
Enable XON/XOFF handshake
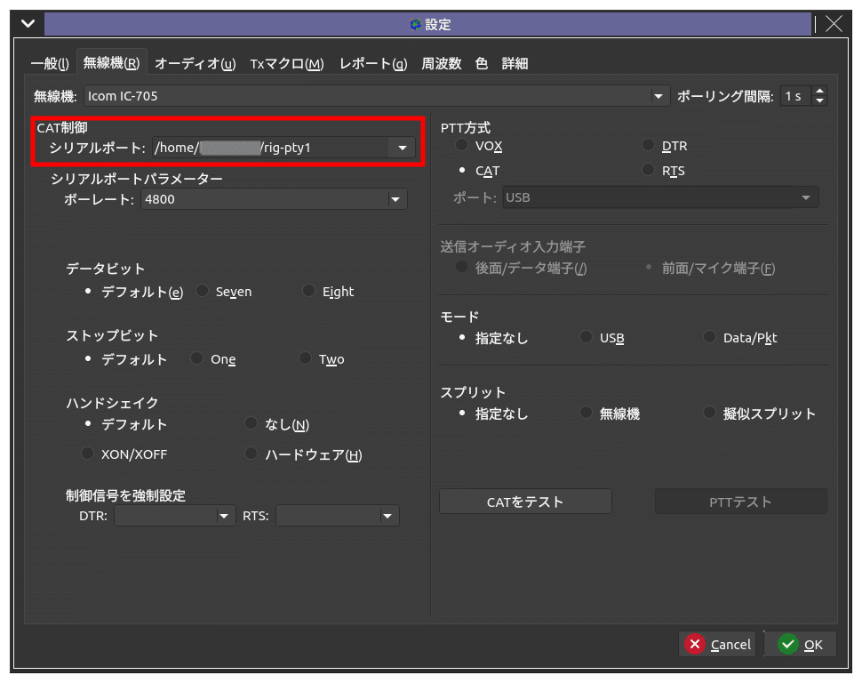click(86, 454)
